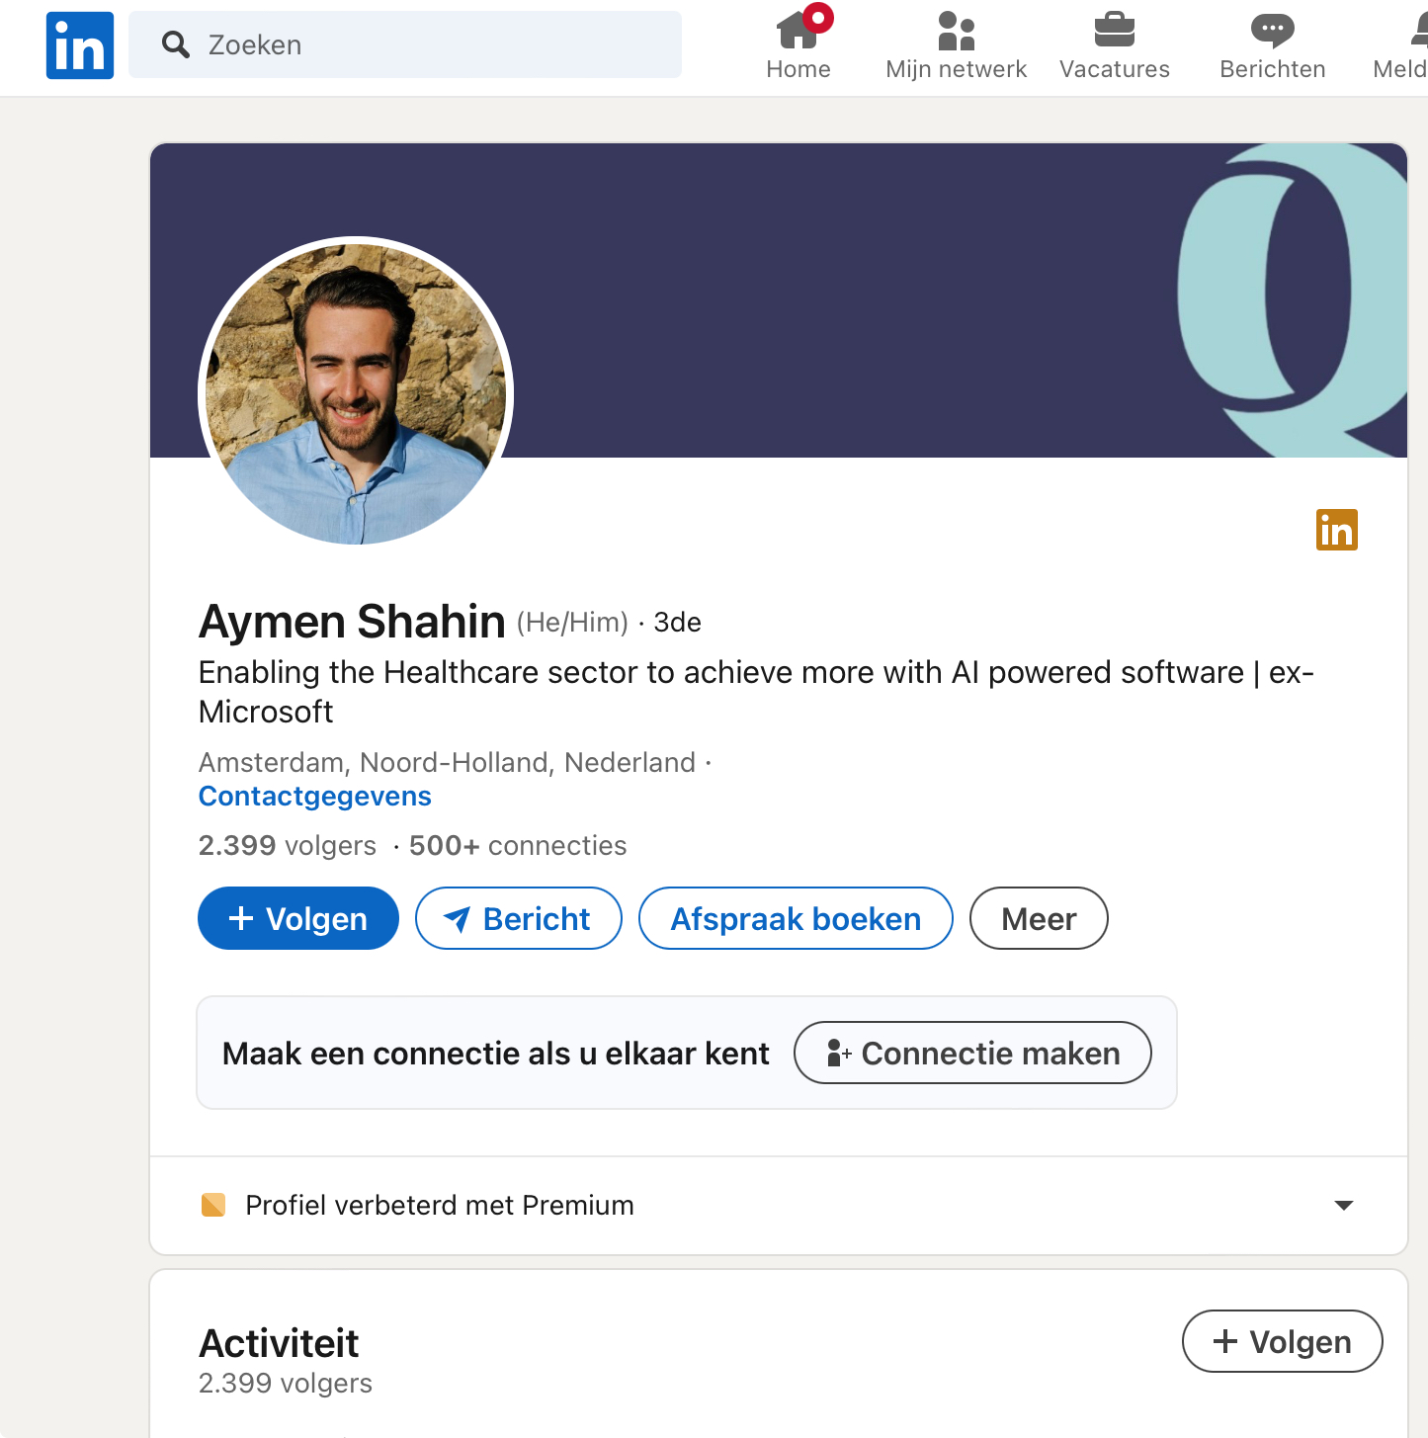Click the LinkedIn logo icon
The image size is (1428, 1438).
(80, 45)
